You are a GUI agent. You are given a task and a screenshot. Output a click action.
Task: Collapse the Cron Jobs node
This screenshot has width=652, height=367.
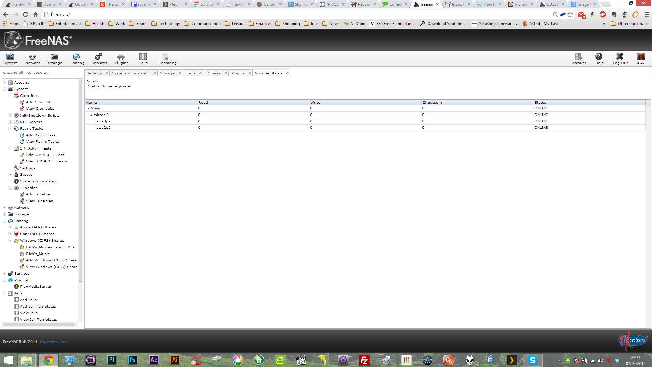(10, 95)
